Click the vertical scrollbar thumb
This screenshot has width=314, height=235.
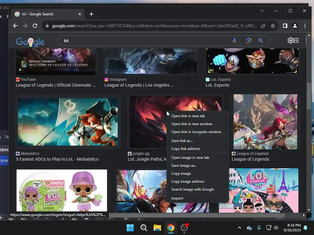(309, 96)
